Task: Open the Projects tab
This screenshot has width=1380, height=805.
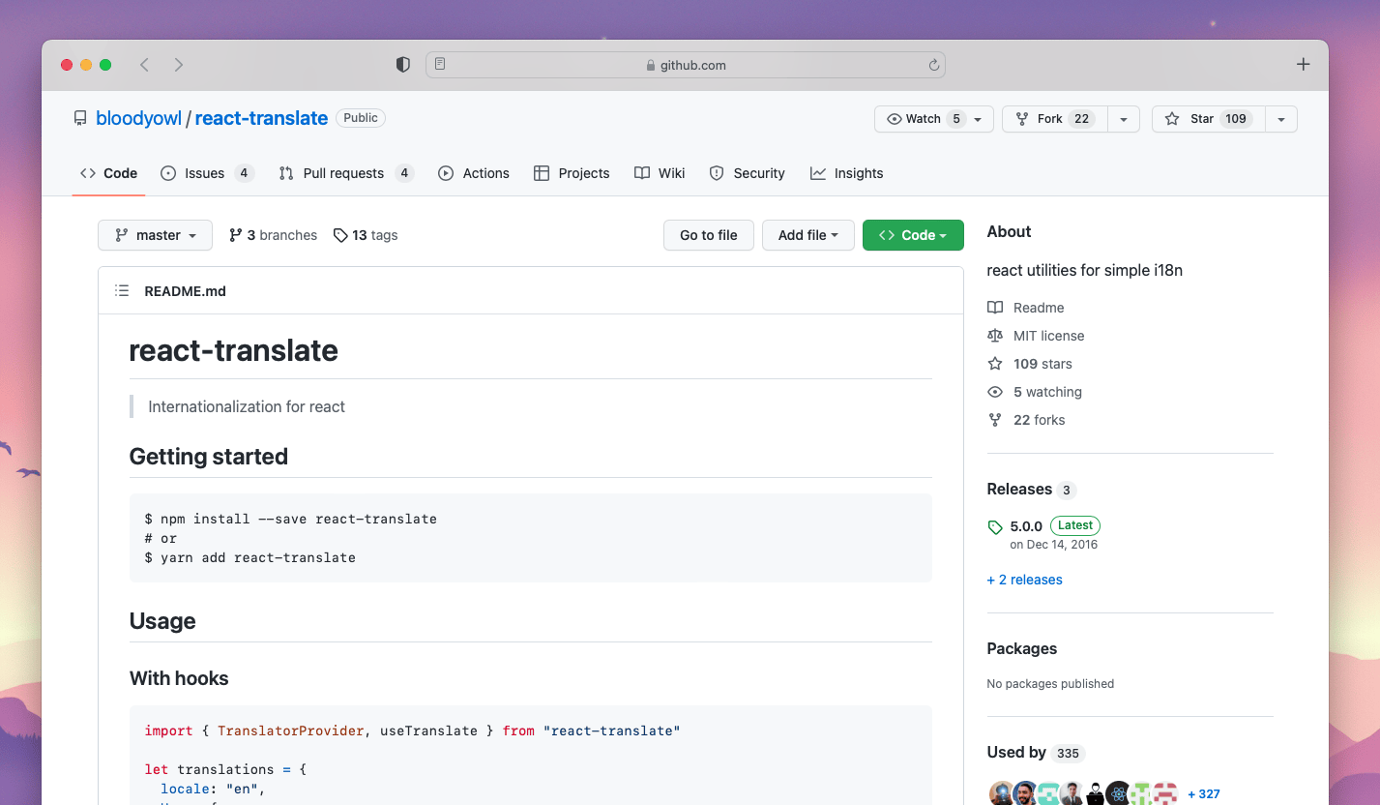Action: click(572, 173)
